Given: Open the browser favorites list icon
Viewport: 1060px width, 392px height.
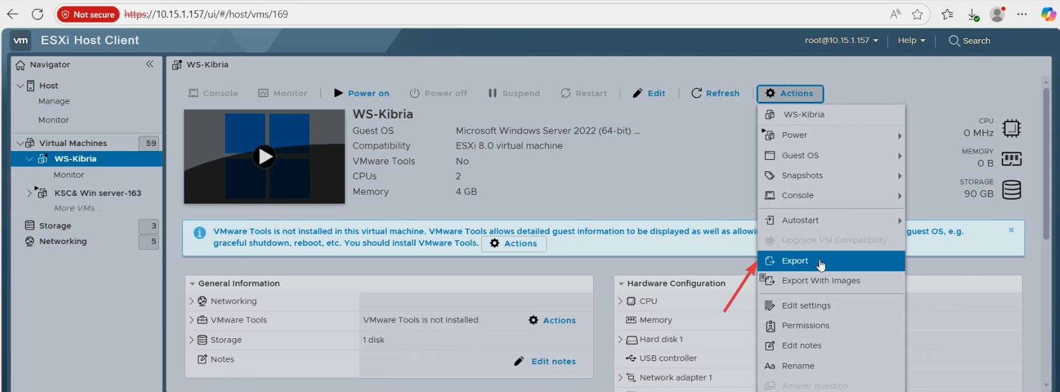Looking at the screenshot, I should 947,14.
